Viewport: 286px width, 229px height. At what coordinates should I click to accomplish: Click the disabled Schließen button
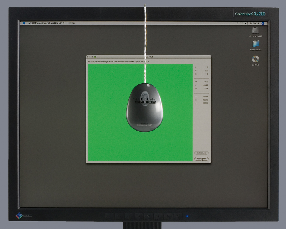pos(201,153)
